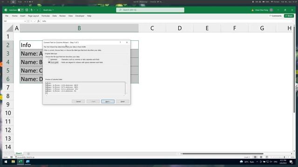Open the Developer tab
The height and width of the screenshot is (167, 298).
coord(80,16)
